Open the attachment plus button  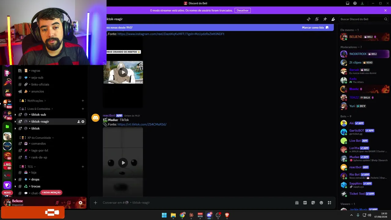95,203
